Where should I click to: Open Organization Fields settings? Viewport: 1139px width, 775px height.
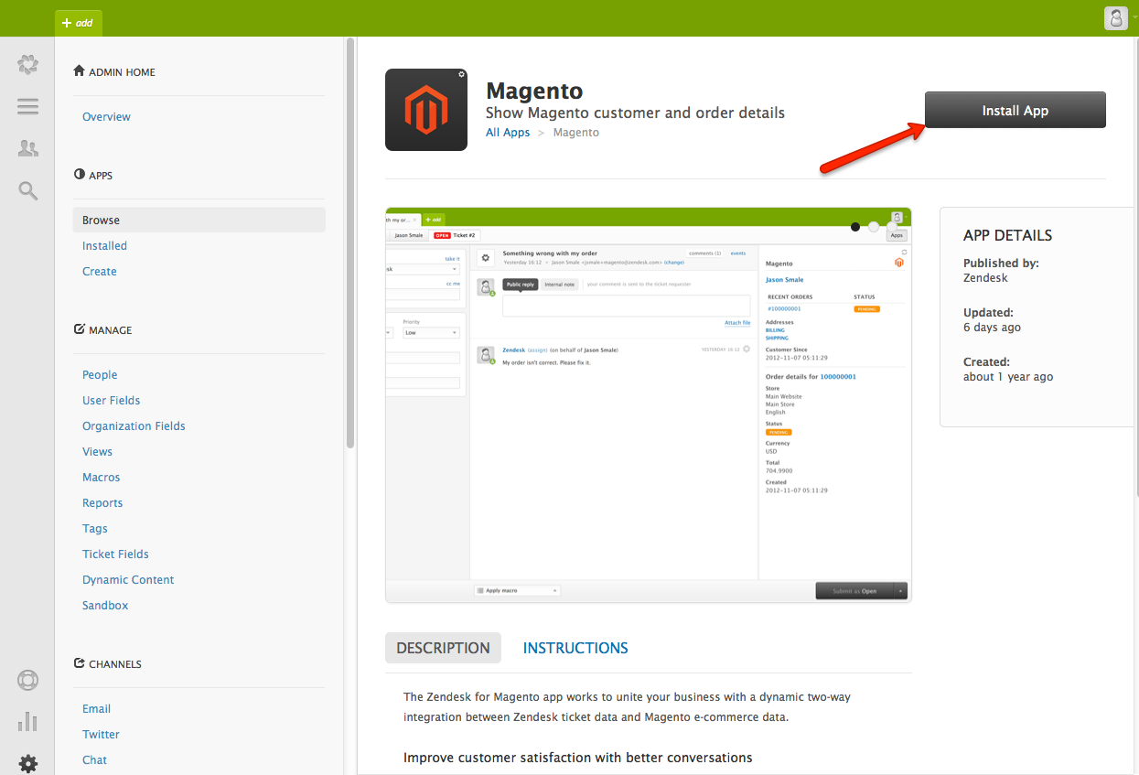(x=134, y=426)
